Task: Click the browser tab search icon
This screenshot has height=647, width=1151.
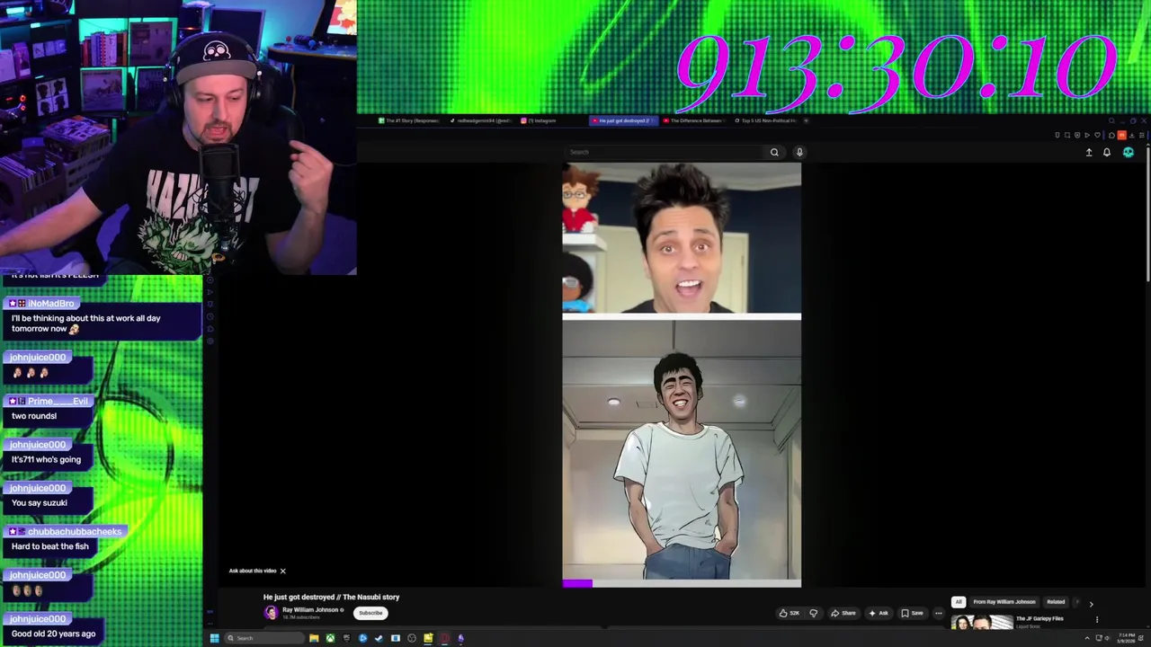Action: [1111, 120]
